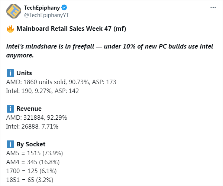Click the Intel 26888 revenue line
The height and width of the screenshot is (186, 223).
pyautogui.click(x=32, y=126)
